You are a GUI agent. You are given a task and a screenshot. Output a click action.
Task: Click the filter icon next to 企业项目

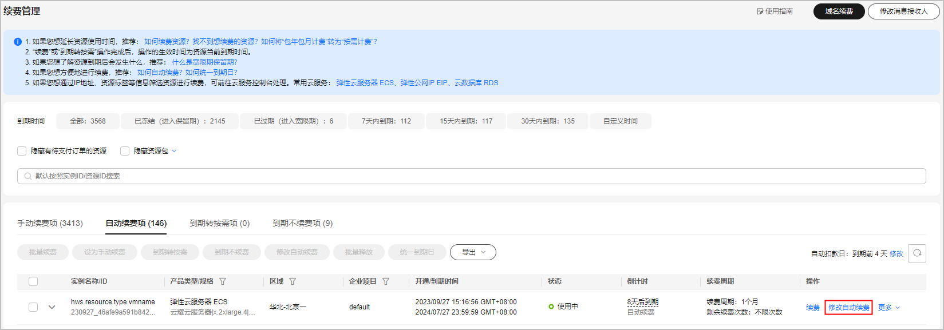386,281
